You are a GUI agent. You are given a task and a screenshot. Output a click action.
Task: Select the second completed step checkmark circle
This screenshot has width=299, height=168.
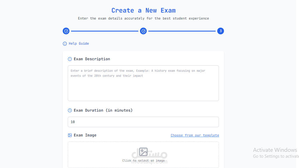143,31
